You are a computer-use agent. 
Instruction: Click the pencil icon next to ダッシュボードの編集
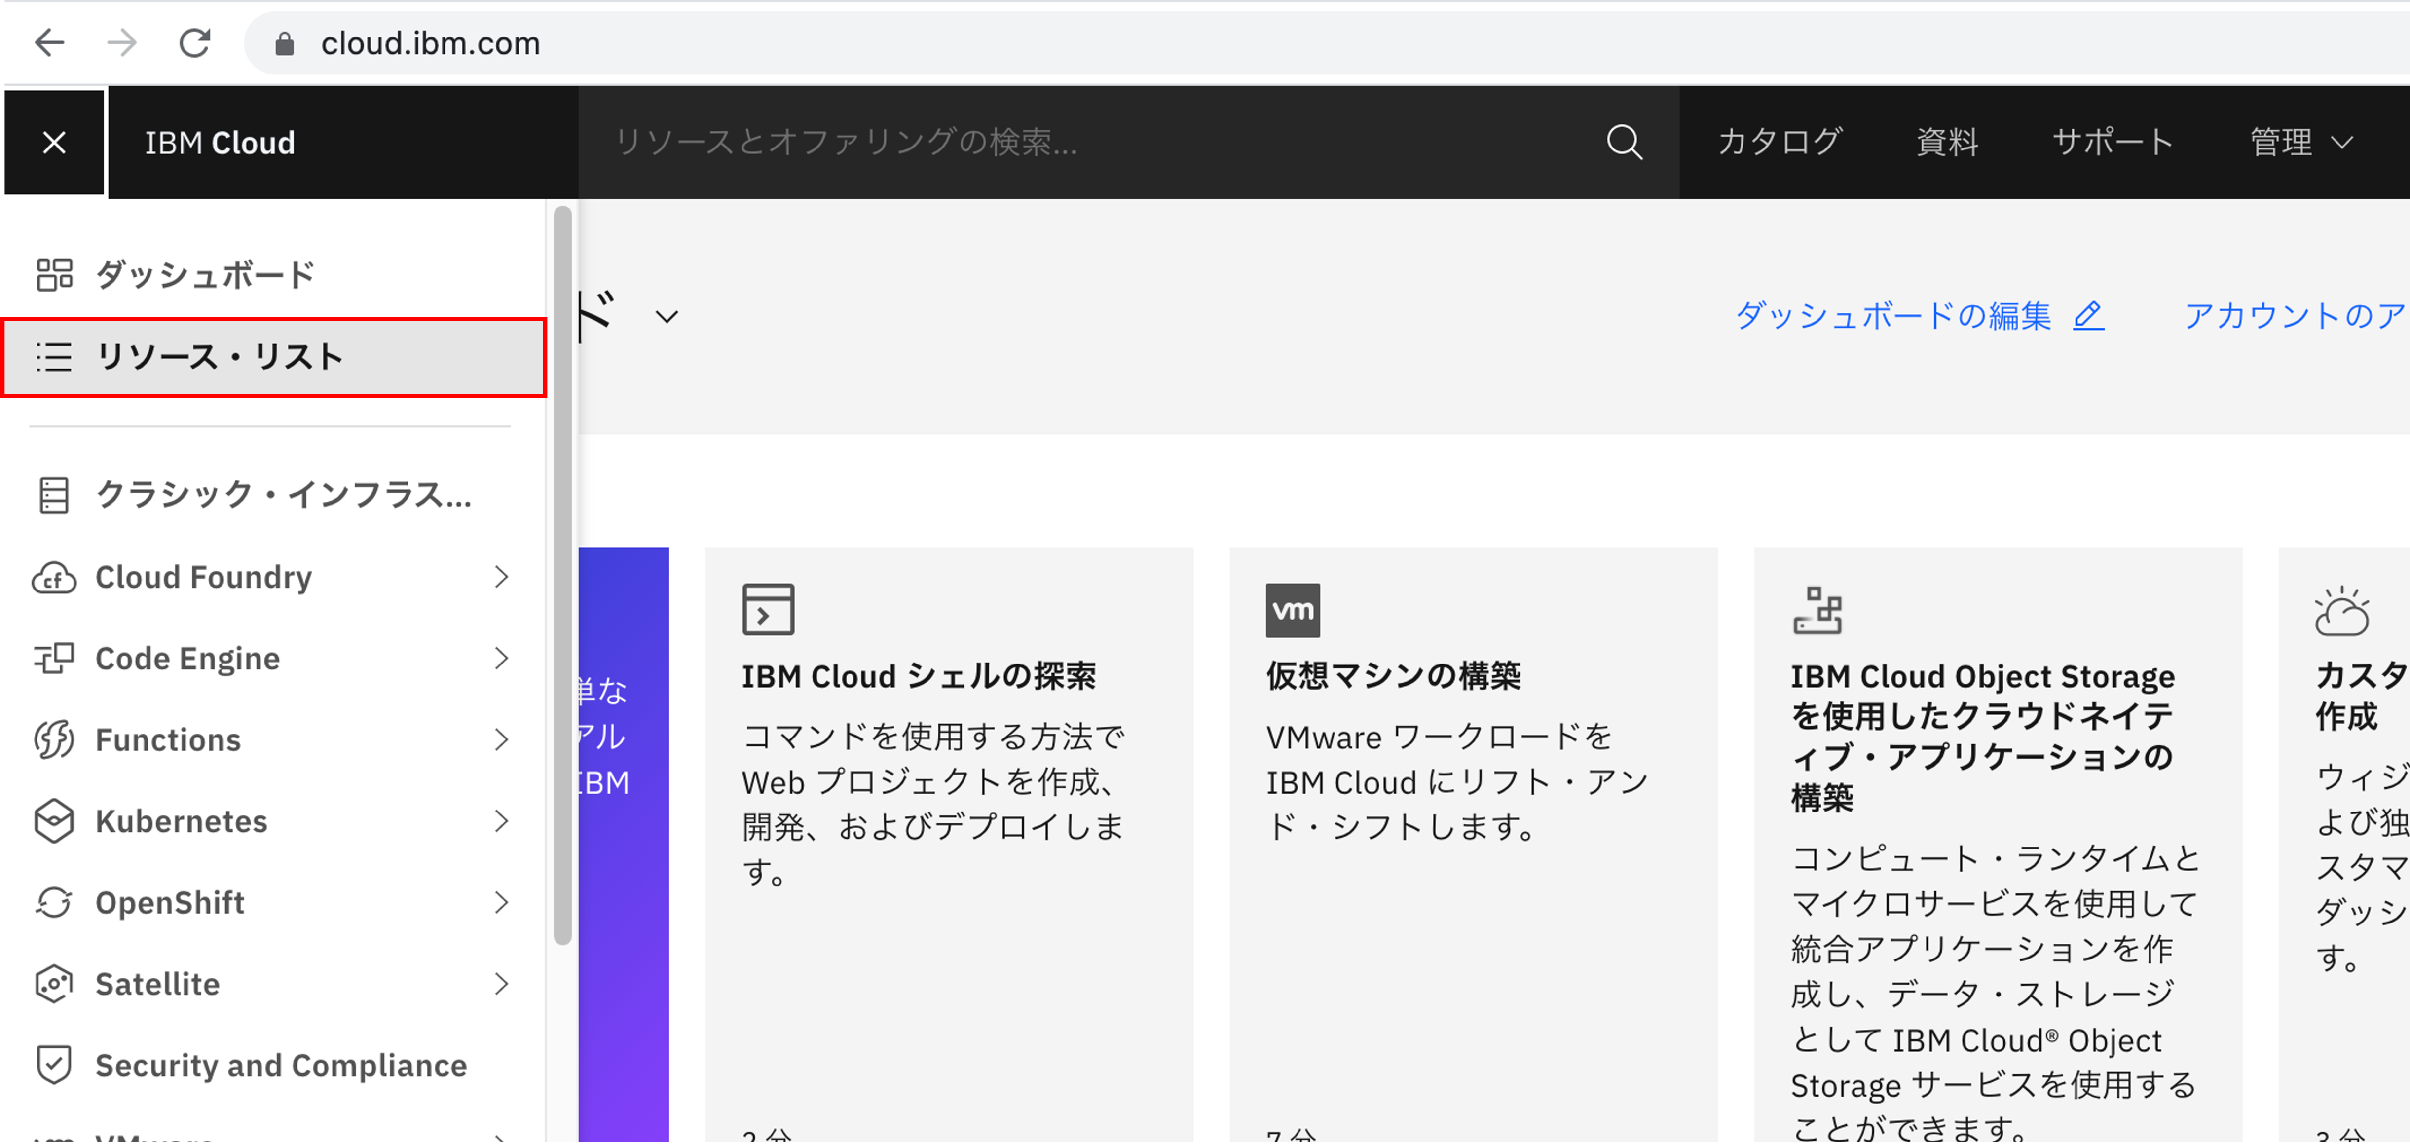pos(2087,315)
